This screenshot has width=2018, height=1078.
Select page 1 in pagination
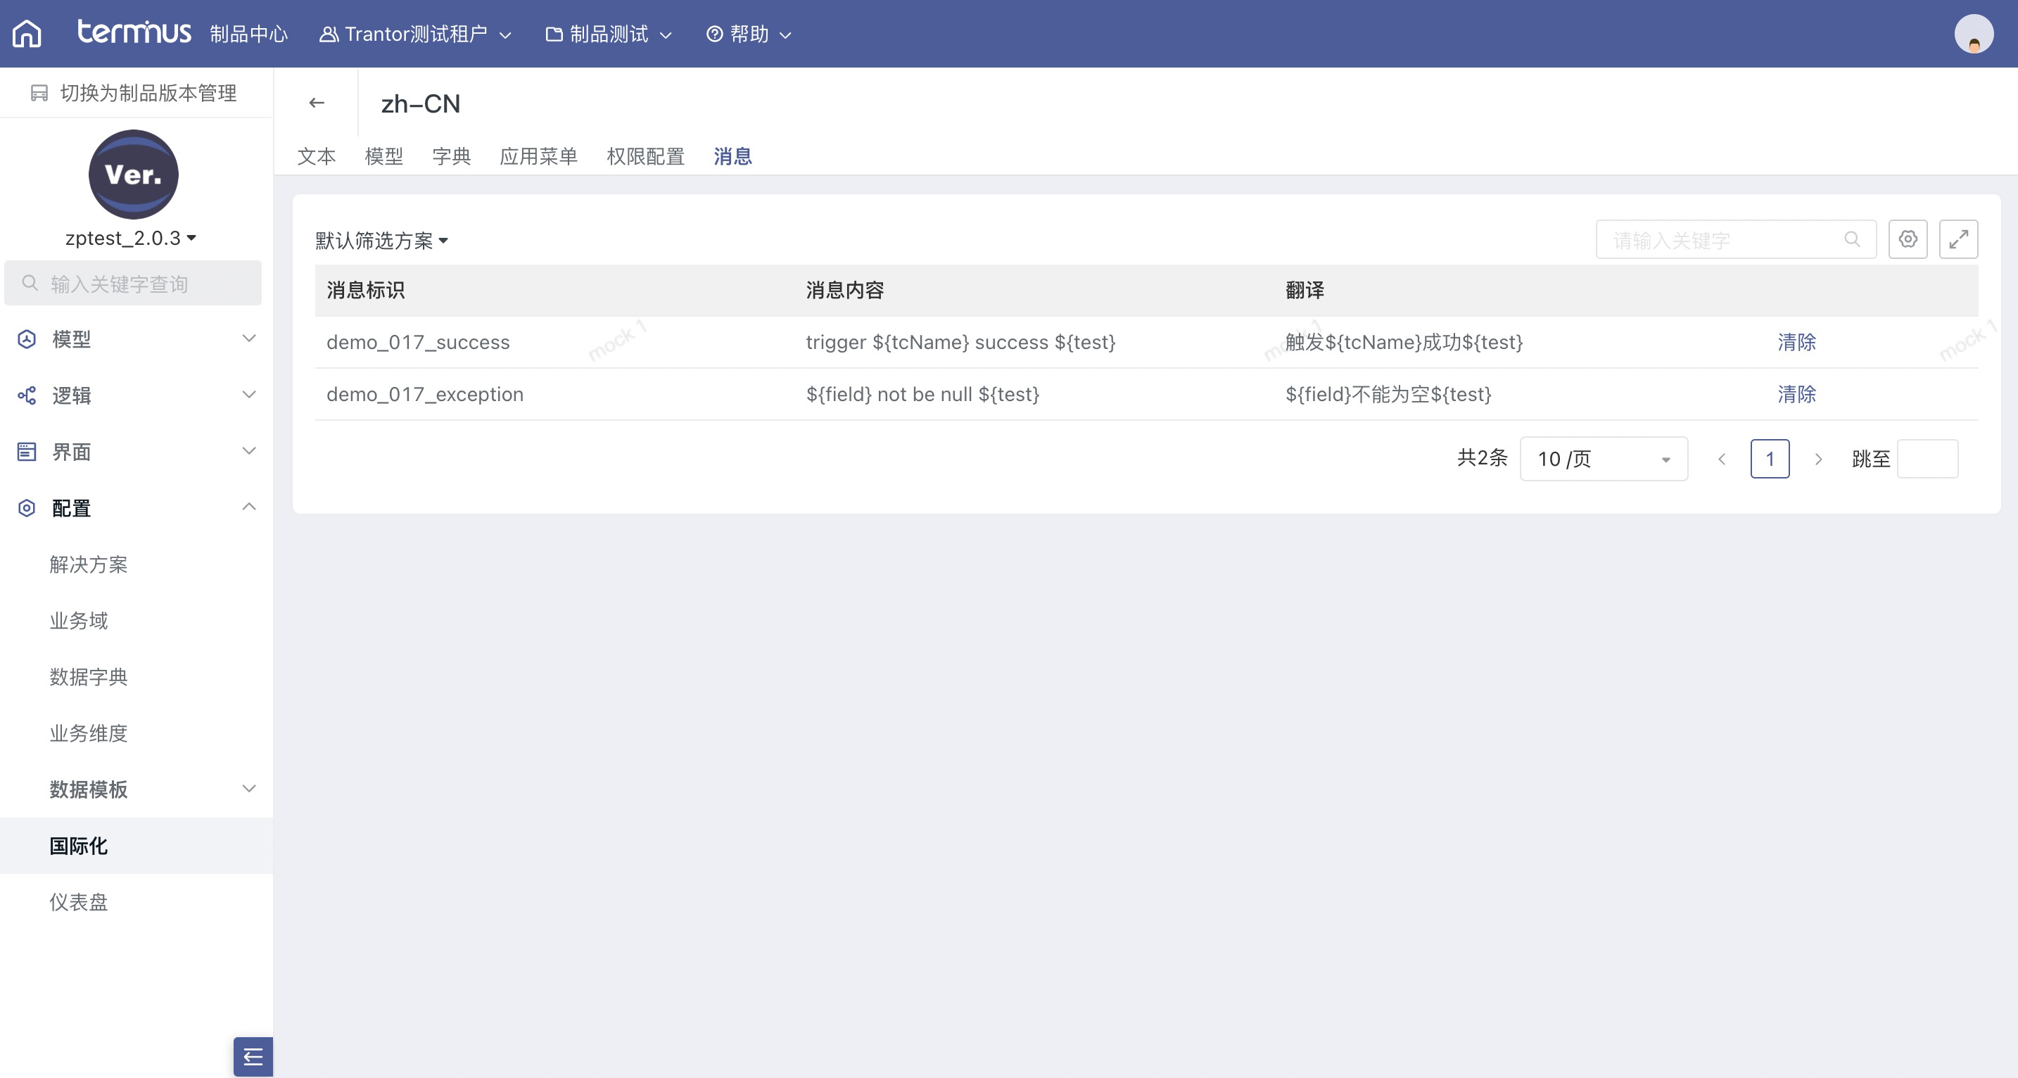[x=1770, y=459]
